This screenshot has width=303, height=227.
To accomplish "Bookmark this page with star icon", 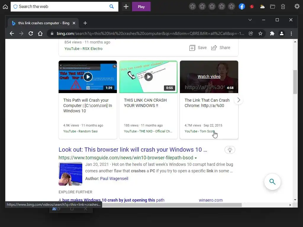I will click(x=260, y=33).
